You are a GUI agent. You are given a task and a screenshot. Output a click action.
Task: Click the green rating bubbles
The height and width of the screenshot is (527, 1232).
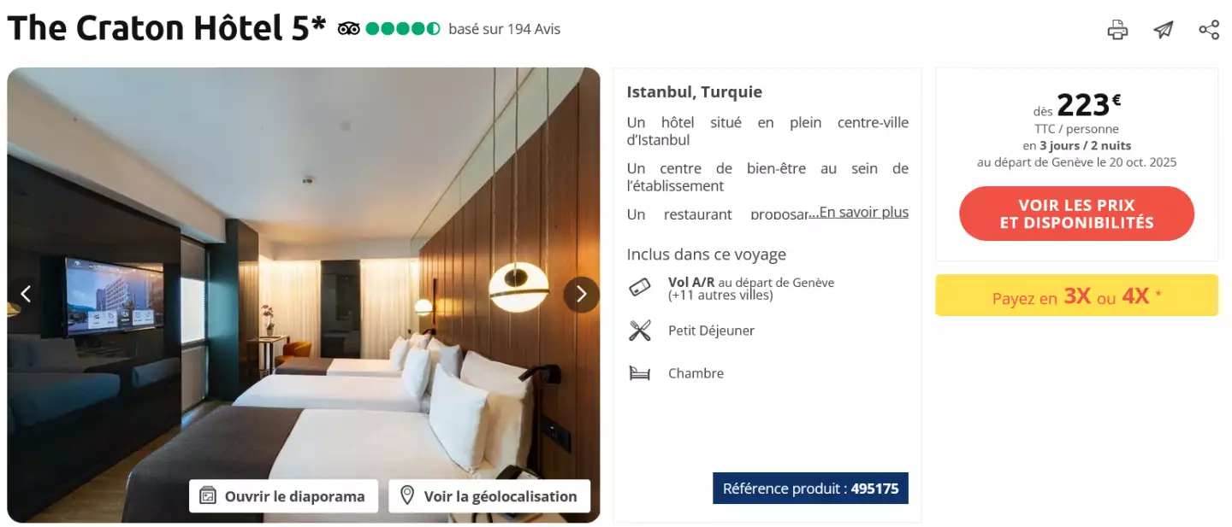click(x=403, y=29)
